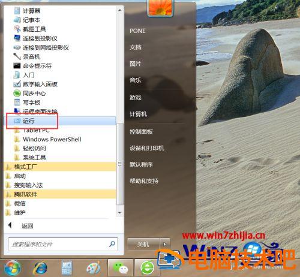This screenshot has width=300, height=277.
Task: Open Internet Explorer from the taskbar
Action: point(41,268)
